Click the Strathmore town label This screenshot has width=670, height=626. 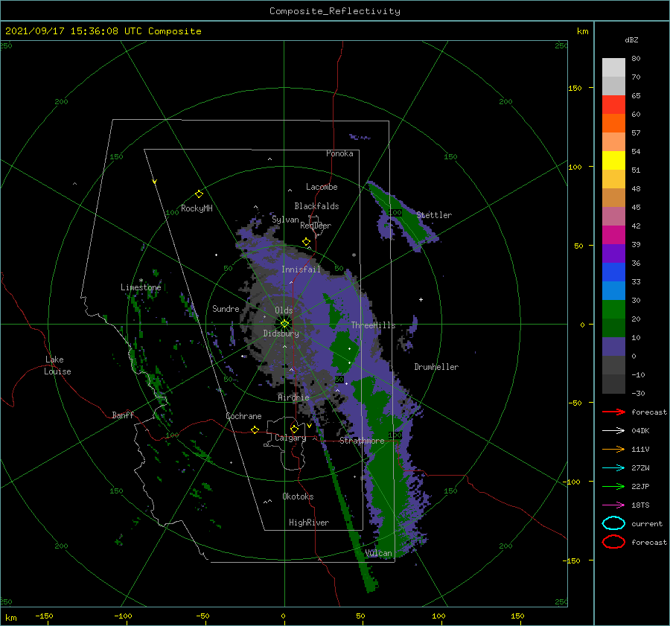click(362, 441)
